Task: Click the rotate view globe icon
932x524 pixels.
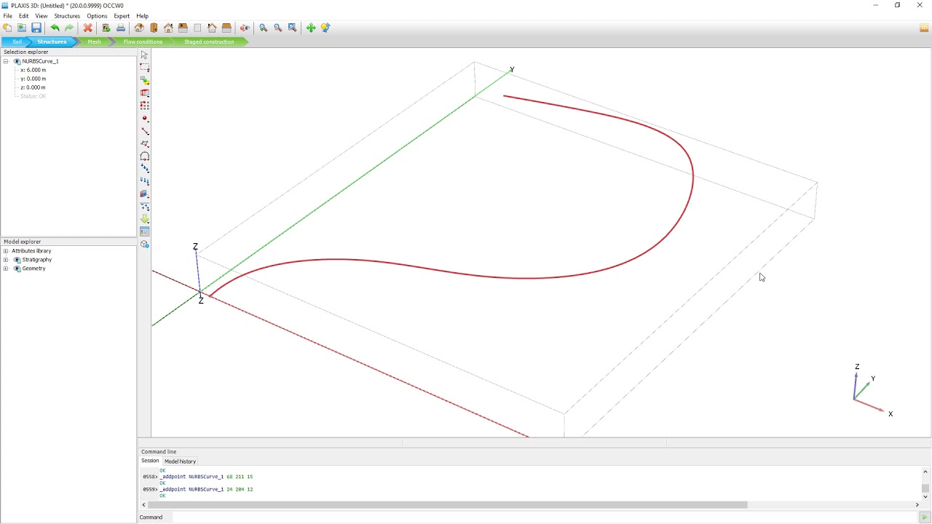Action: [325, 28]
